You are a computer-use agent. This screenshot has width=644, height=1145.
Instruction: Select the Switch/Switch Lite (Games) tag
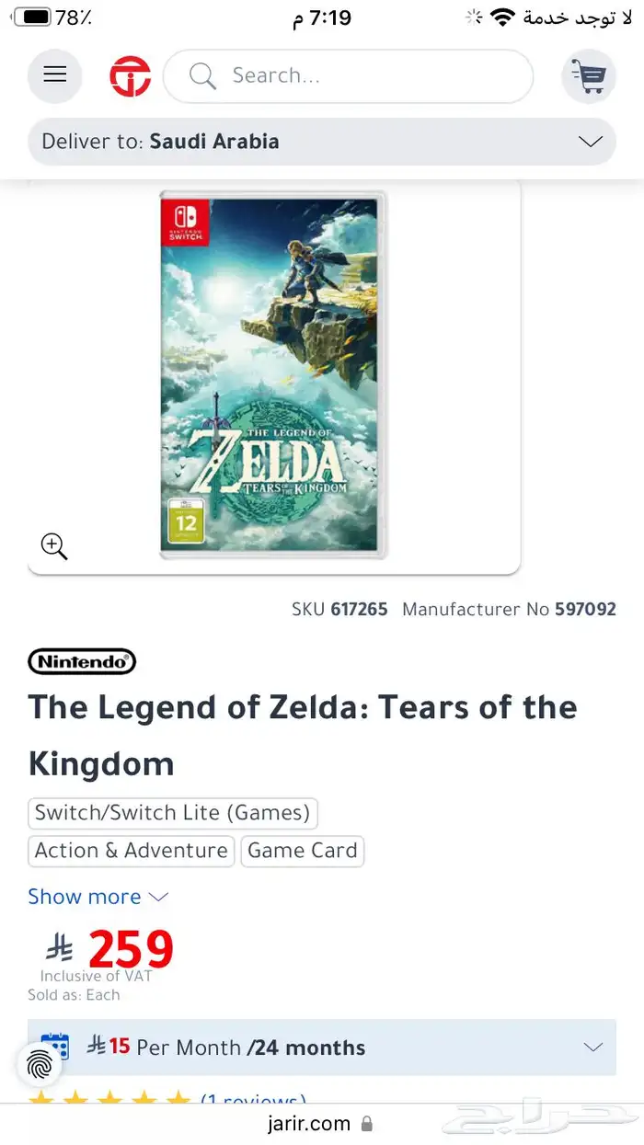172,813
